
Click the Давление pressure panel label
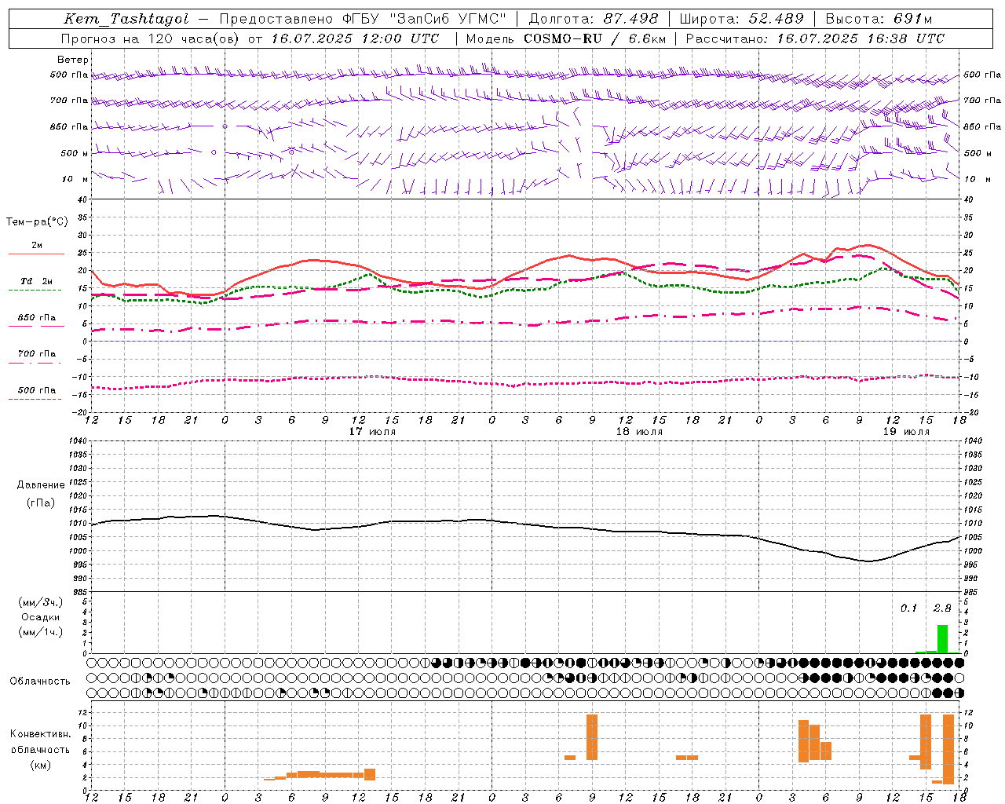click(x=41, y=485)
